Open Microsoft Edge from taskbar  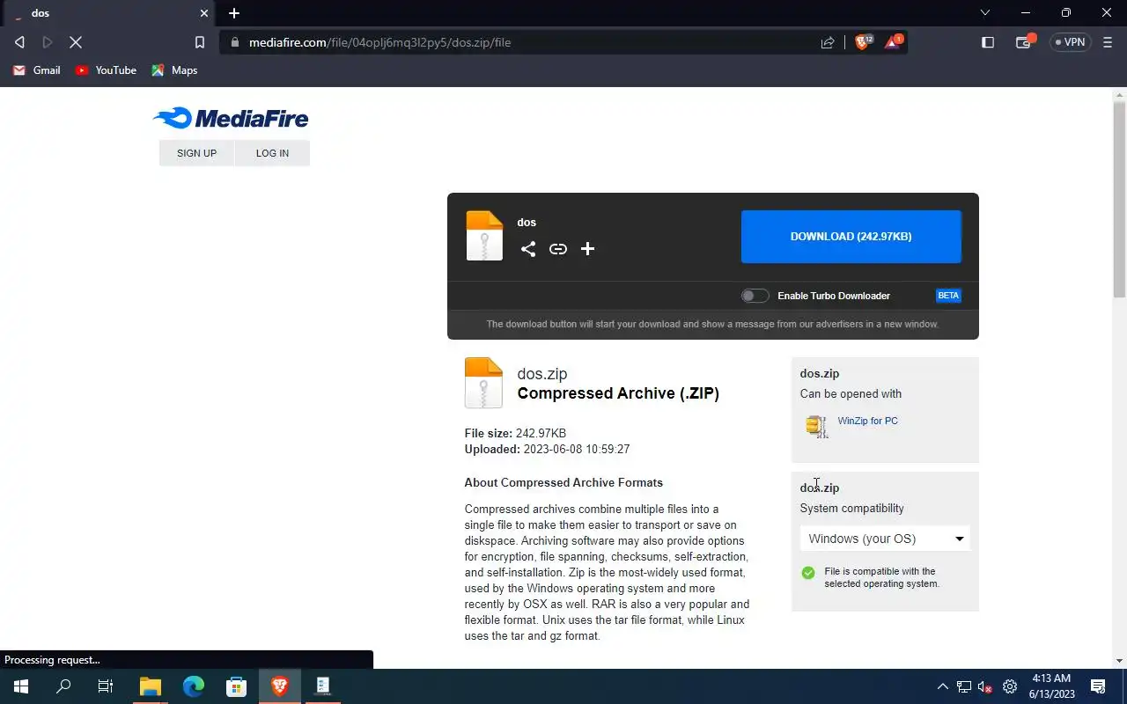point(194,686)
